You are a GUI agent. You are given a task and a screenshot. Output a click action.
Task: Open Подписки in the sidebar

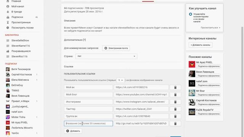point(17,17)
